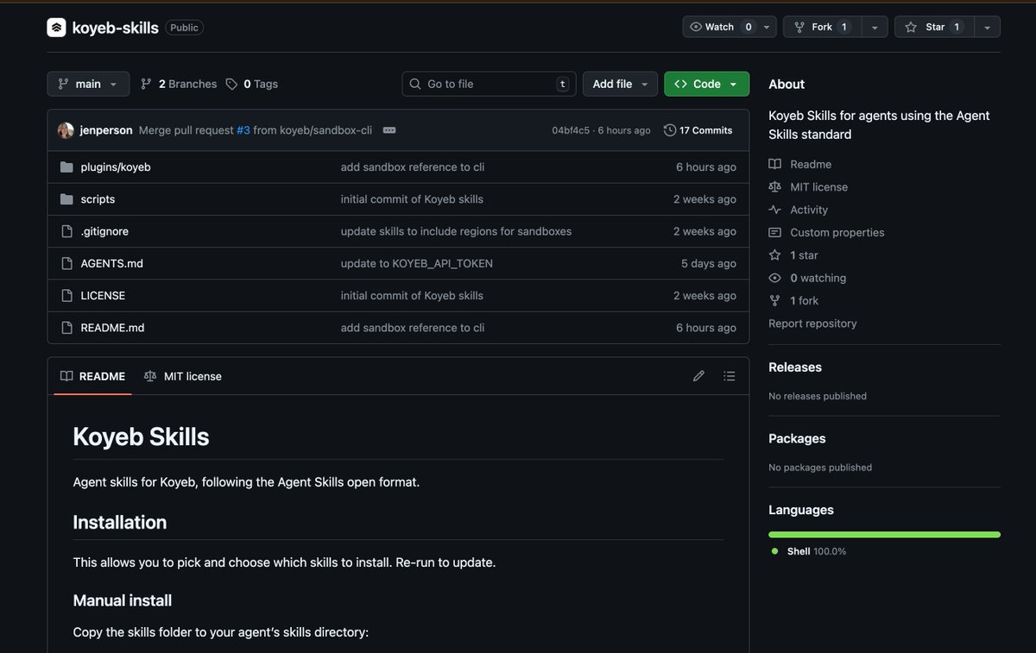Edit README using the pencil icon

pos(698,376)
